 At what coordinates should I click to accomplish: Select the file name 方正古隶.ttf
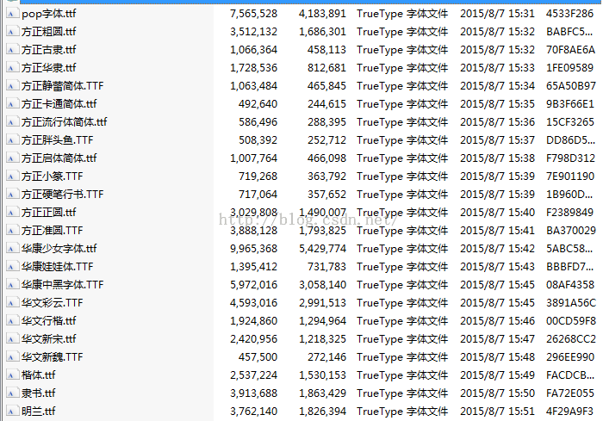coord(49,50)
